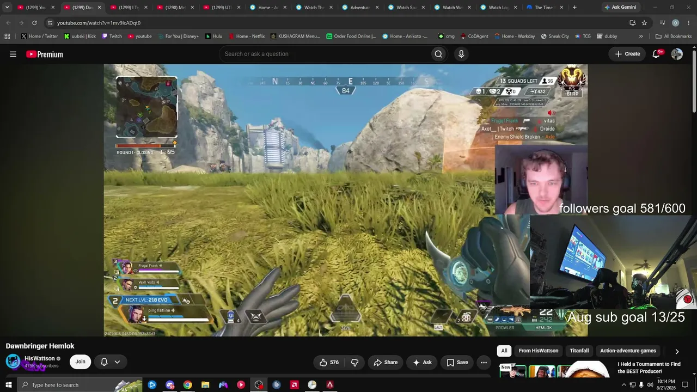Open the tab search dropdown arrow
The width and height of the screenshot is (697, 392).
(x=7, y=7)
